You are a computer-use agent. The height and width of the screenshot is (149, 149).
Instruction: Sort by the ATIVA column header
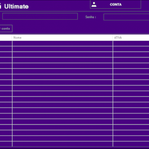(131, 38)
